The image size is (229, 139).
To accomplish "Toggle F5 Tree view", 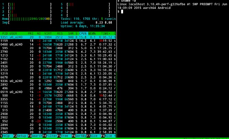I will [x=64, y=136].
